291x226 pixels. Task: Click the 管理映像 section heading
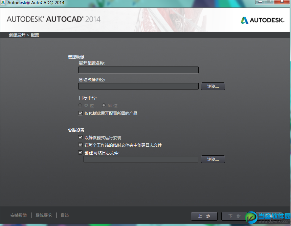pos(76,57)
